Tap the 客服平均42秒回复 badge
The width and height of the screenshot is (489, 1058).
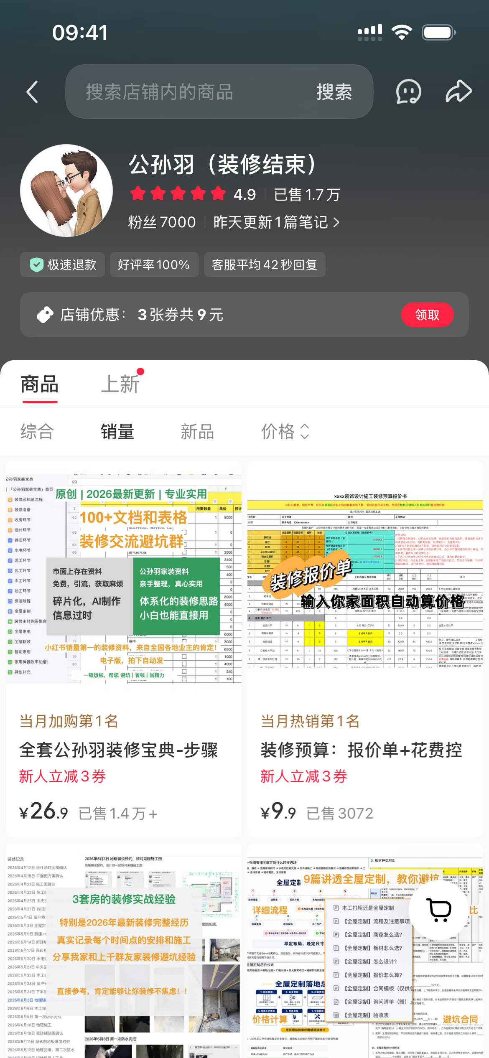point(265,264)
